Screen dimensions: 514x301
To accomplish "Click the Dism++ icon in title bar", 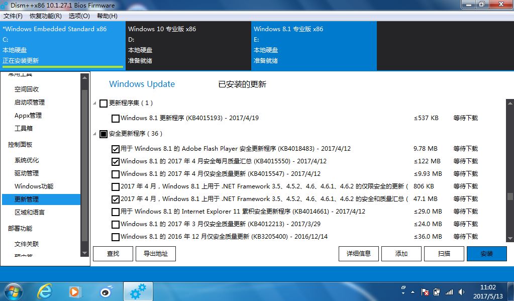I will click(4, 5).
